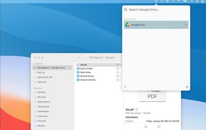
Task: Open Network in the Finder sidebar
Action: click(42, 82)
